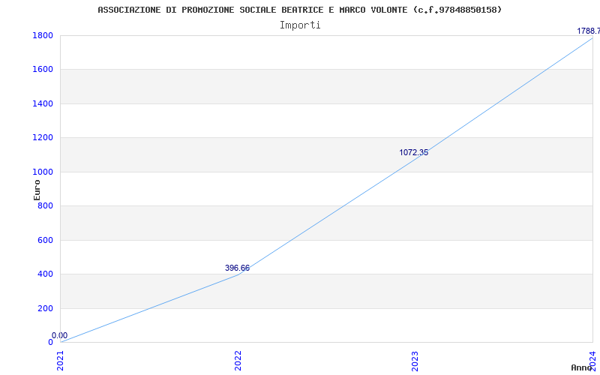This screenshot has height=375, width=600.
Task: Click the 1072.35 data label
Action: (414, 153)
